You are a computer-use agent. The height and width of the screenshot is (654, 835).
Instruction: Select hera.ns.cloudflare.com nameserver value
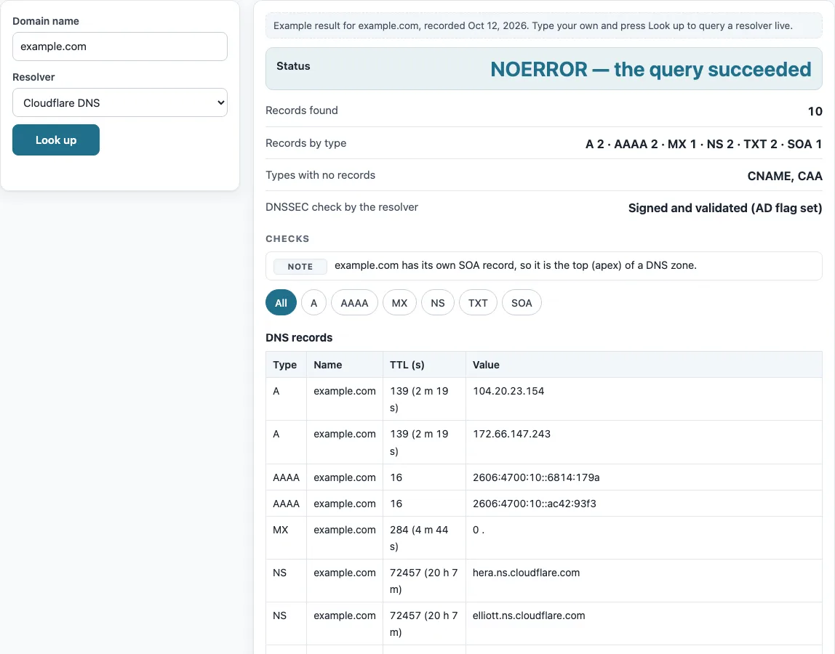pyautogui.click(x=526, y=573)
